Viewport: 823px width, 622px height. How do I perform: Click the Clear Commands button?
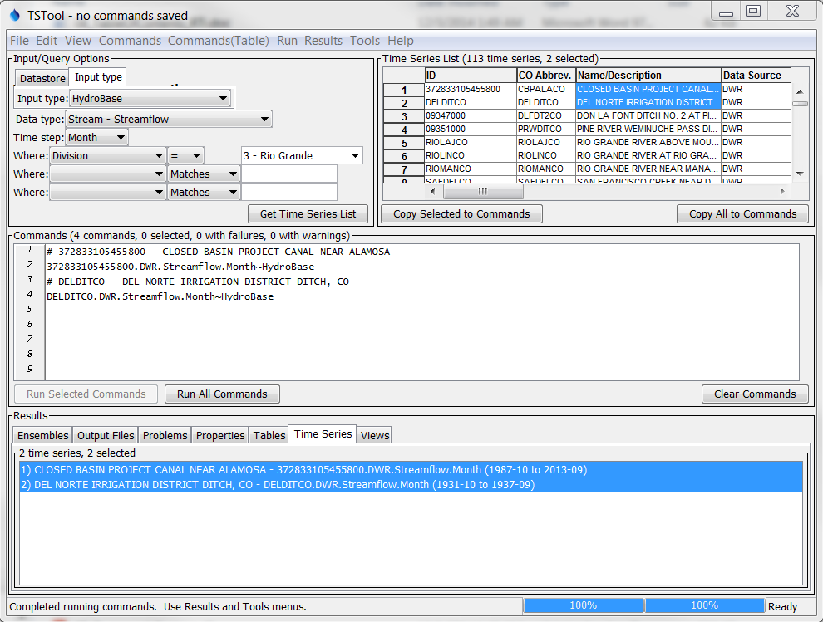[x=754, y=394]
